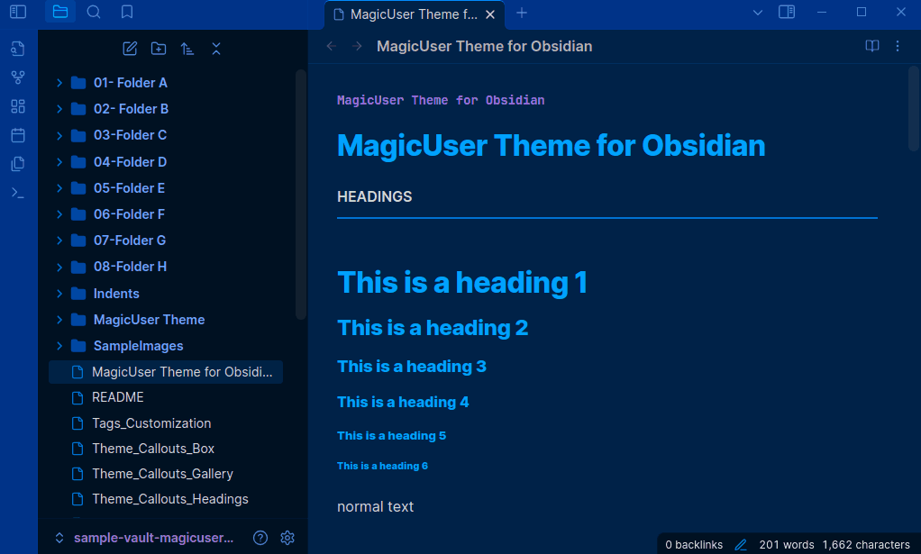The image size is (921, 554).
Task: Open settings gear icon
Action: click(x=287, y=538)
